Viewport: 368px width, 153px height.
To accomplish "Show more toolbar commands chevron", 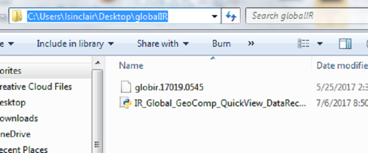I will pos(251,43).
